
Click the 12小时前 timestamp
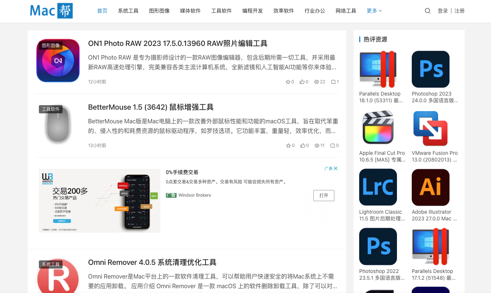tap(97, 82)
